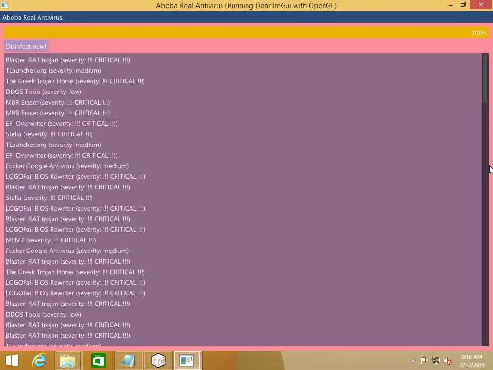Image resolution: width=493 pixels, height=370 pixels.
Task: Select the Greek Trojan Horse row above DDOS Tools
Action: [x=75, y=81]
